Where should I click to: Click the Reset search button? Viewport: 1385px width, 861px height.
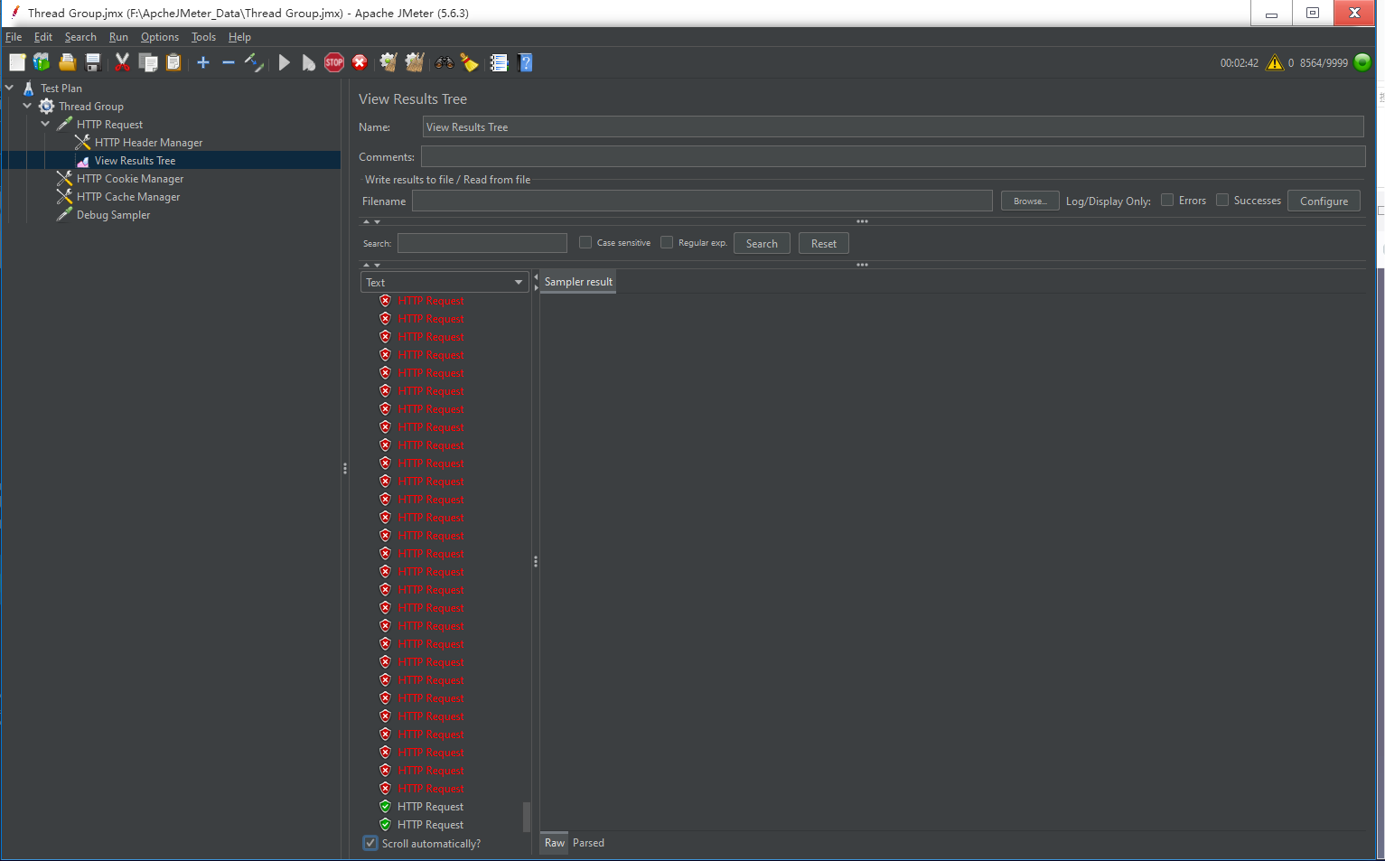click(823, 243)
